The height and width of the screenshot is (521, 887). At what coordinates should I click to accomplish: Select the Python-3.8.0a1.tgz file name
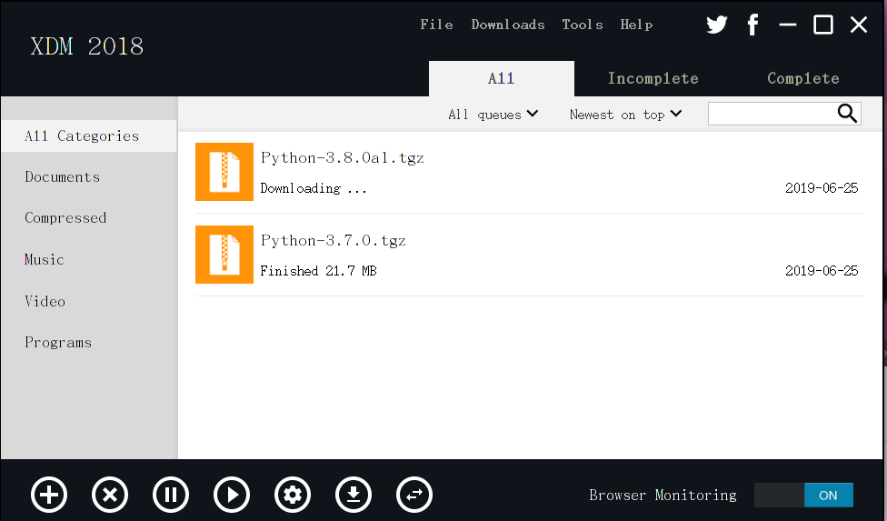[343, 158]
